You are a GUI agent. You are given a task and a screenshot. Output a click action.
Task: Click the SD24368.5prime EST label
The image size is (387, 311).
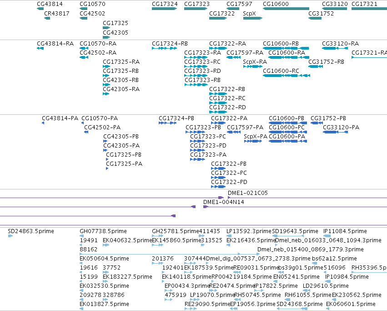pyautogui.click(x=300, y=304)
